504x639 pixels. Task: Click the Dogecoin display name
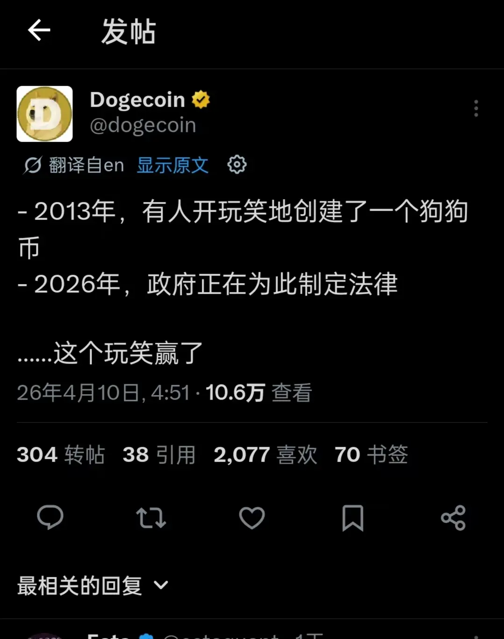(x=138, y=99)
